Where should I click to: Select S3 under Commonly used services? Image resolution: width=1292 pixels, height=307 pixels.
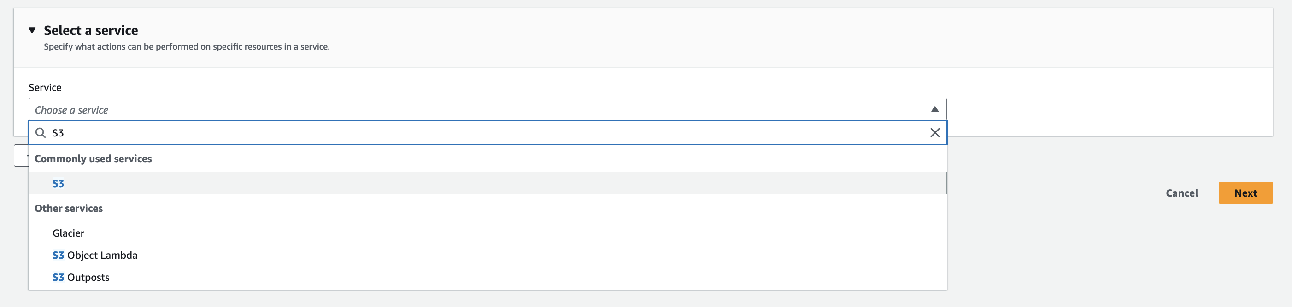point(58,183)
